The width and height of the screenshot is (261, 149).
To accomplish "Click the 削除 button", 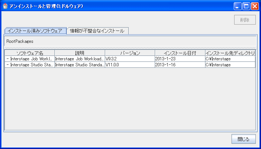I will click(x=245, y=20).
